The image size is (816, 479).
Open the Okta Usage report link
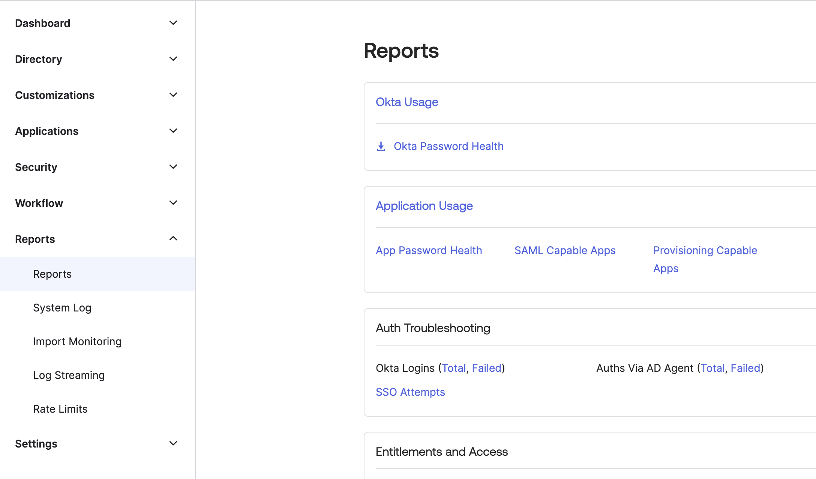407,102
